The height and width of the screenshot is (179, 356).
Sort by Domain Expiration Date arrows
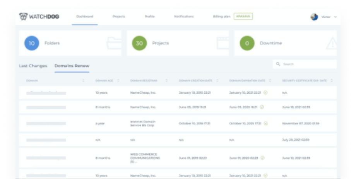270,81
